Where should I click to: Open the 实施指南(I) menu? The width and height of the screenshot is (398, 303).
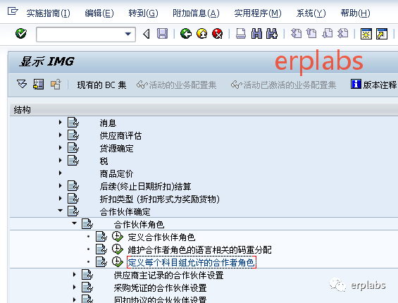tap(48, 13)
